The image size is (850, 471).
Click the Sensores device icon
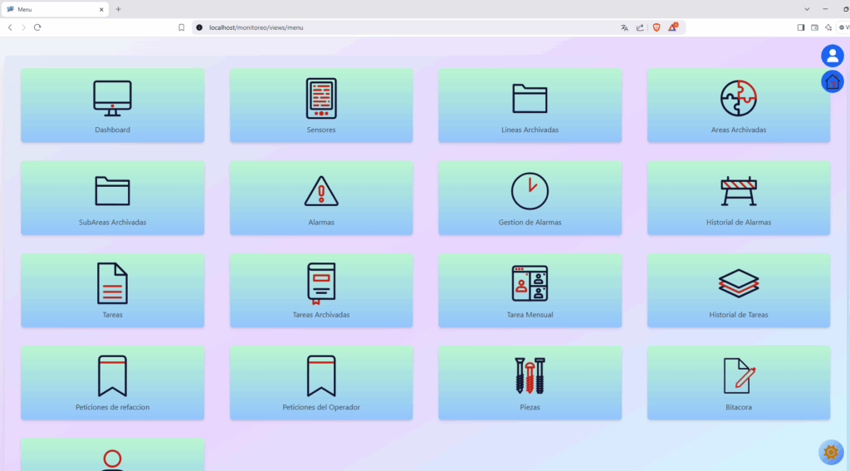pyautogui.click(x=321, y=99)
